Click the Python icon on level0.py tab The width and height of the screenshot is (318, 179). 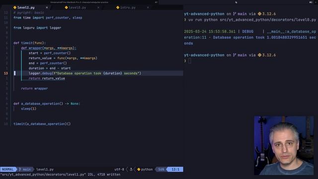pyautogui.click(x=66, y=7)
